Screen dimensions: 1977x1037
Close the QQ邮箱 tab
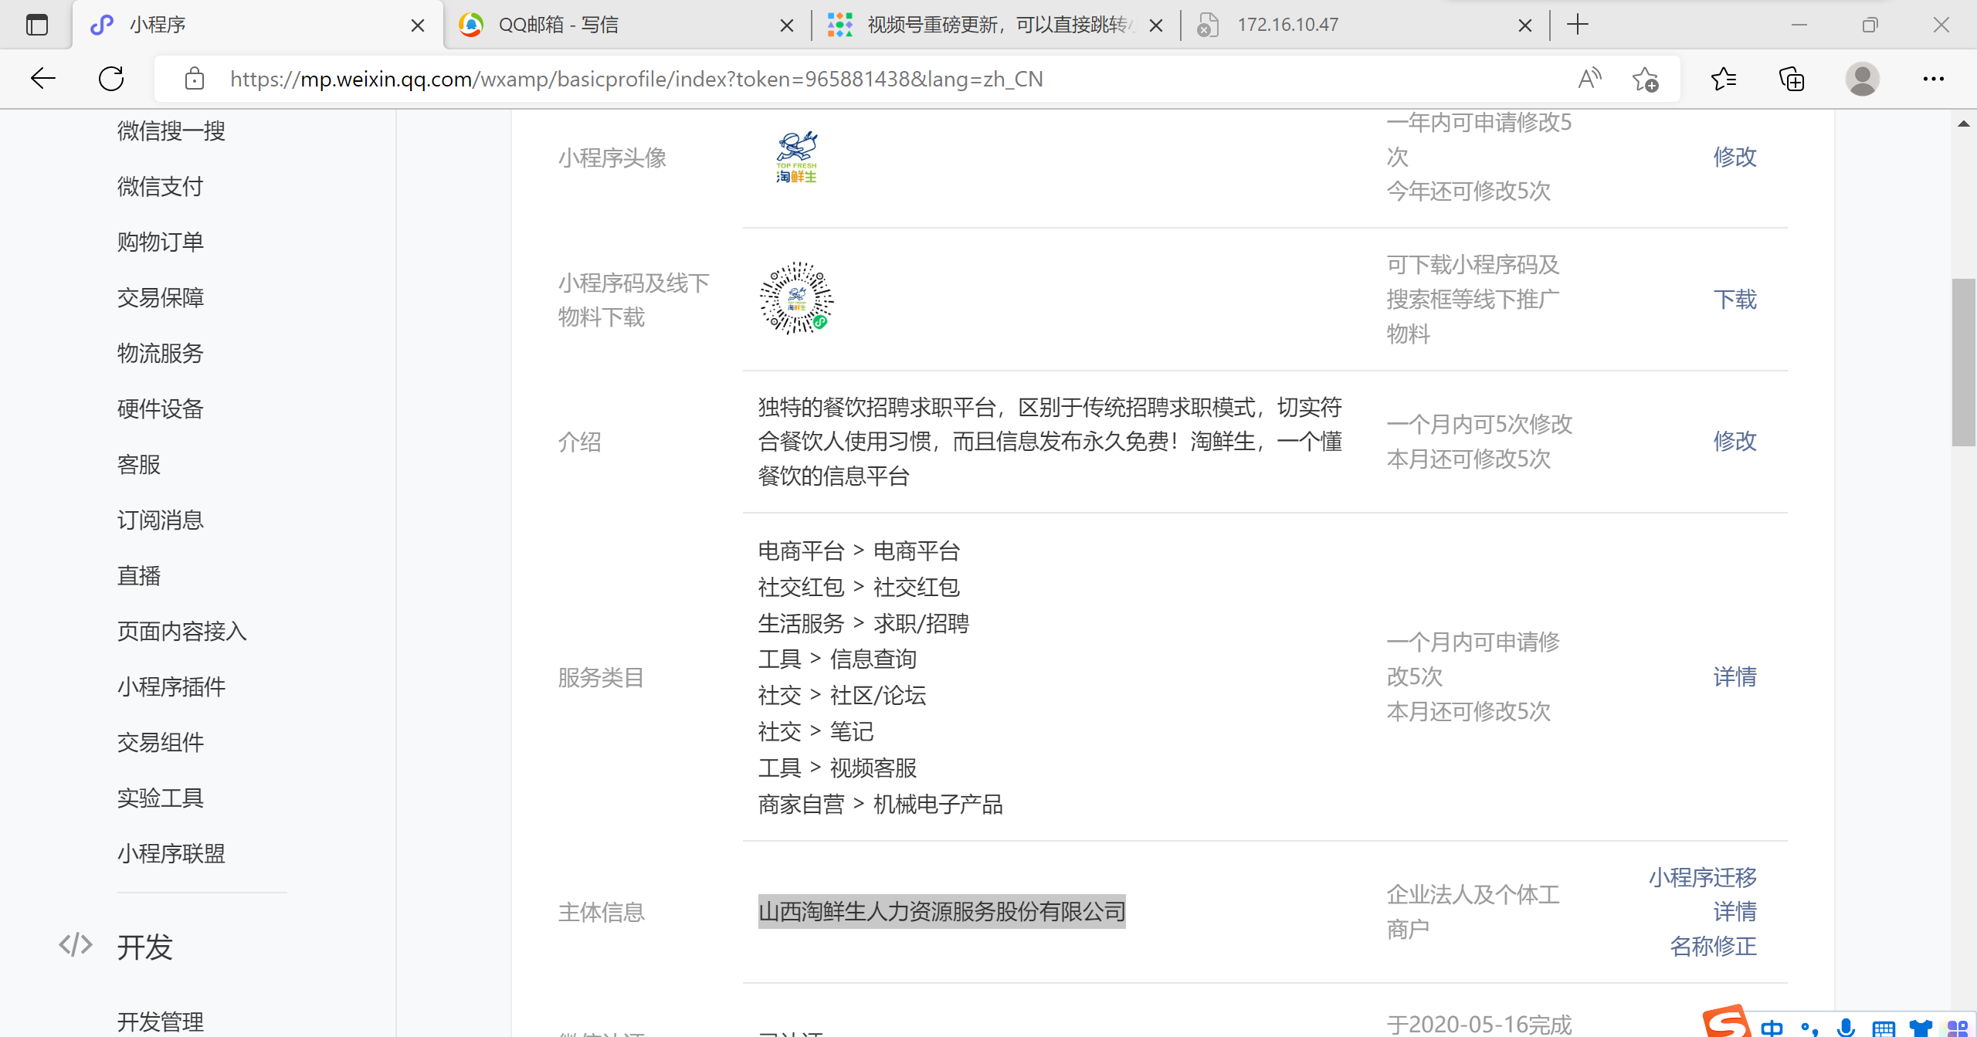787,25
